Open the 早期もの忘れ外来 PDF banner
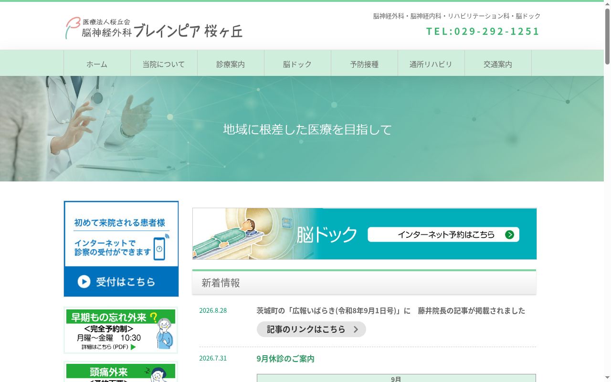The height and width of the screenshot is (382, 611). (121, 330)
